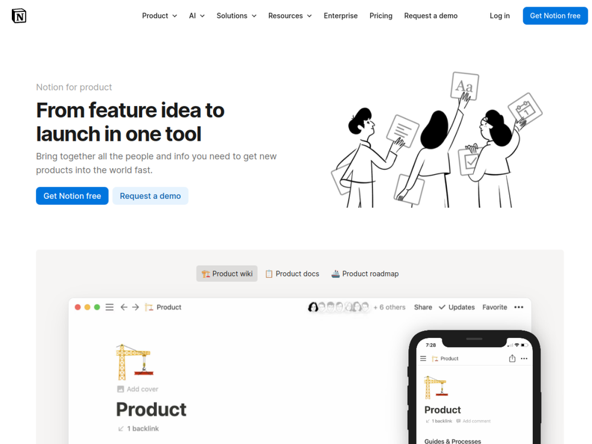Image resolution: width=592 pixels, height=444 pixels.
Task: Switch to the Product roadmap tab
Action: click(x=365, y=274)
